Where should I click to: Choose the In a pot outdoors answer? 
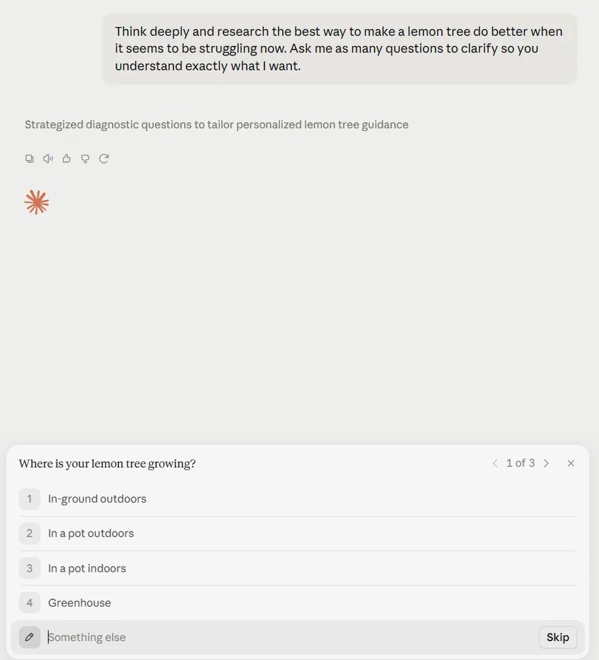pos(297,534)
